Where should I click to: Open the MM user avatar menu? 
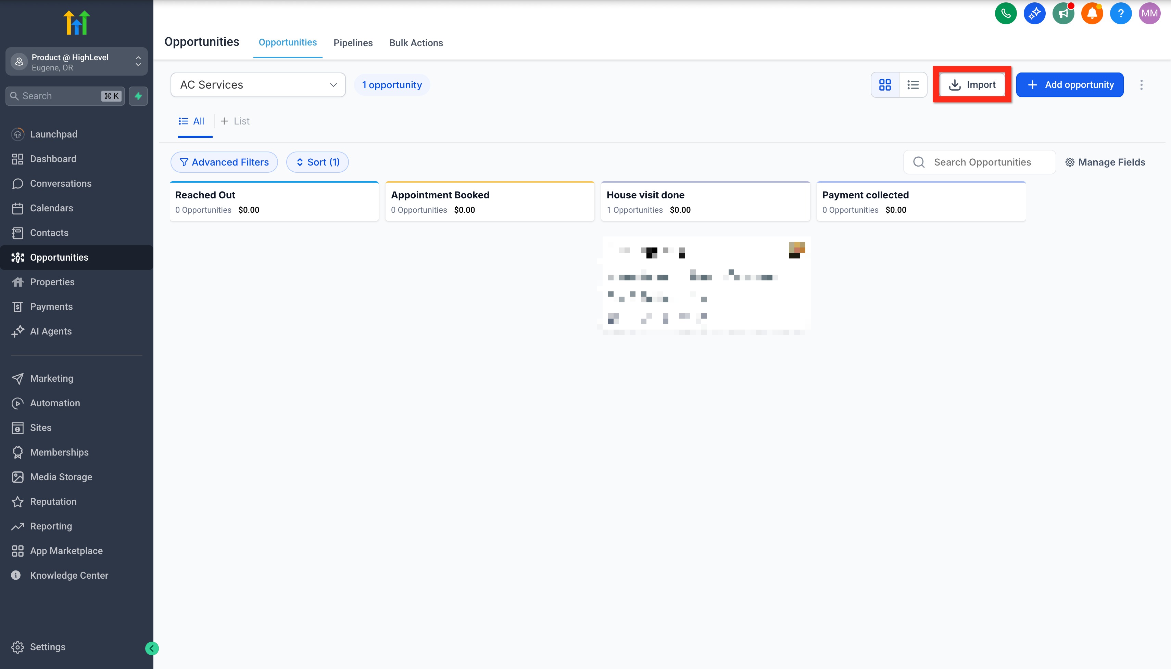click(x=1149, y=13)
